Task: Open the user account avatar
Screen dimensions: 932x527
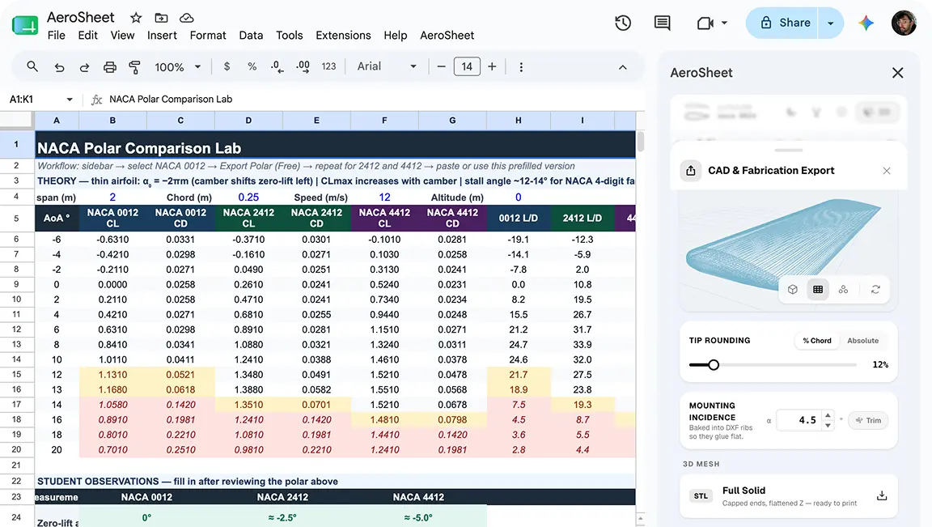Action: [904, 23]
